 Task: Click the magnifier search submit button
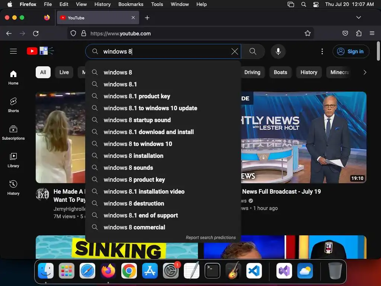click(253, 51)
